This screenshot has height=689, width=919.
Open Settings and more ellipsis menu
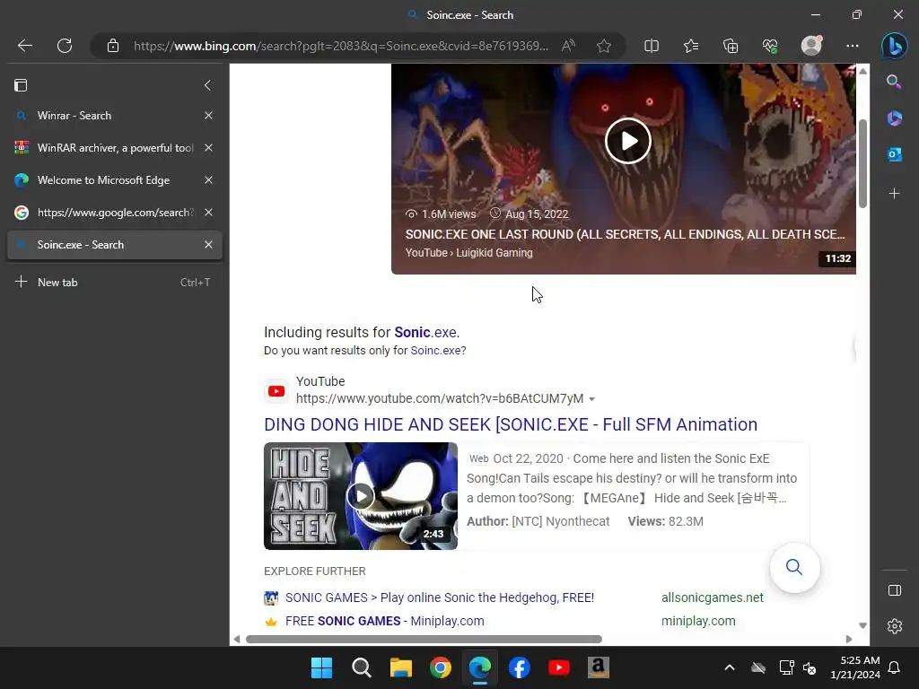(853, 46)
